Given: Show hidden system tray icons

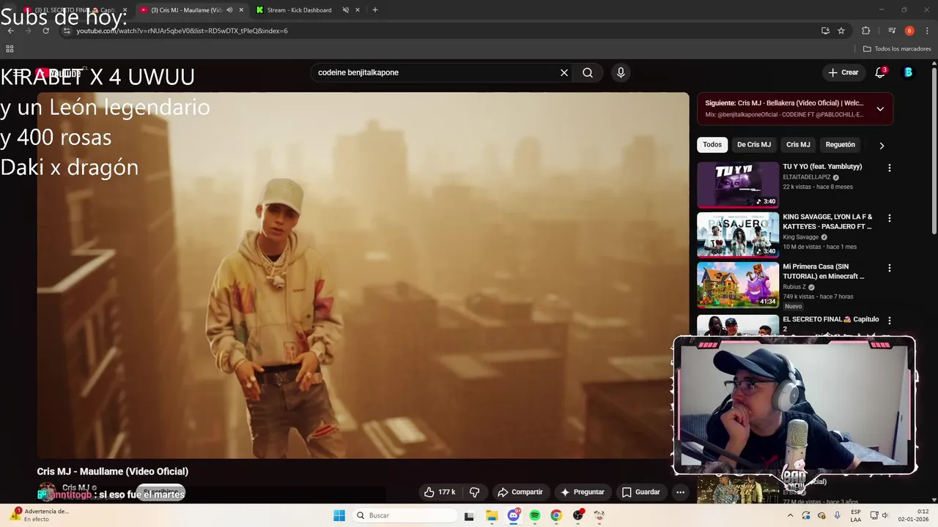Looking at the screenshot, I should [790, 515].
